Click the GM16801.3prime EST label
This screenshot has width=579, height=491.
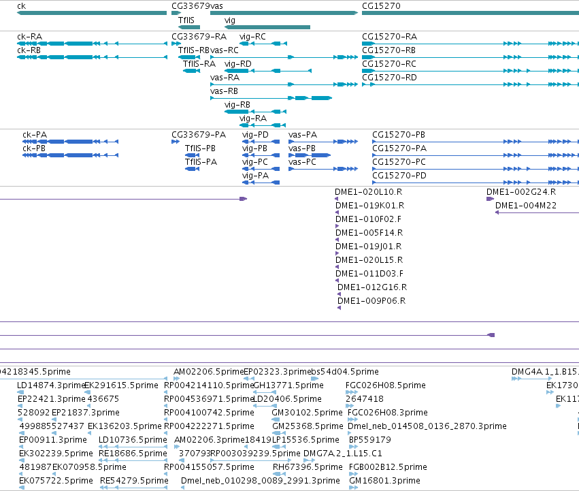tap(385, 481)
